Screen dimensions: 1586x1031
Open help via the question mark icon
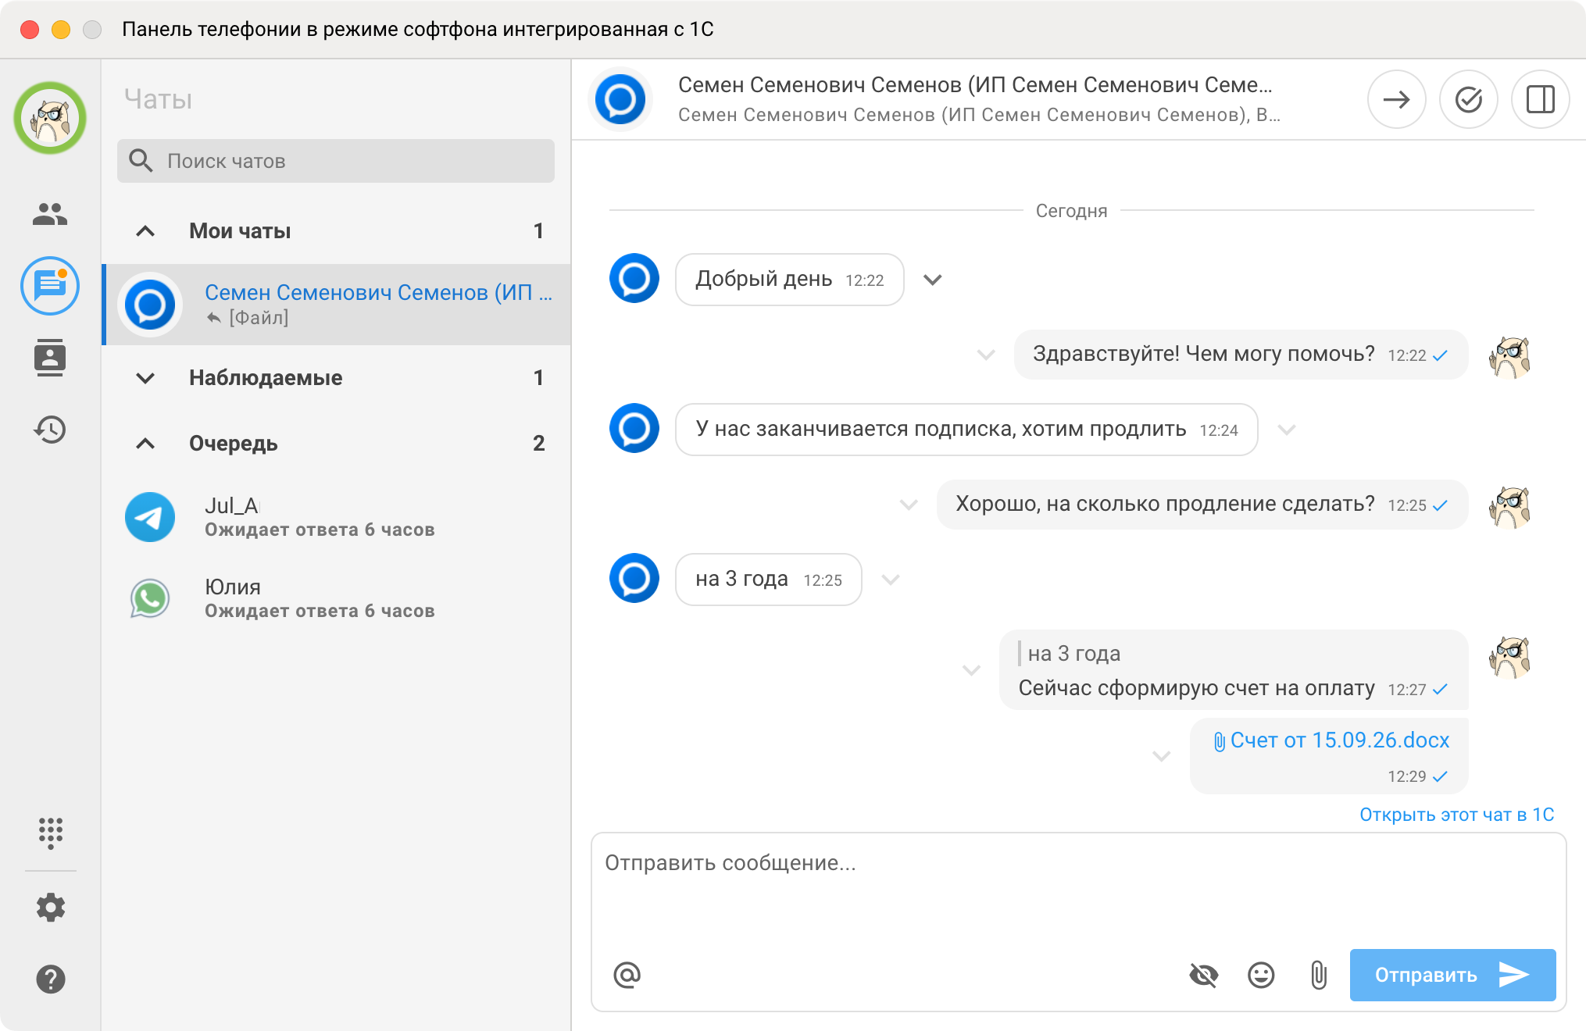pyautogui.click(x=50, y=979)
